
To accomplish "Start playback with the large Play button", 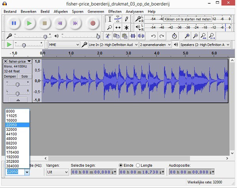I will [29, 23].
